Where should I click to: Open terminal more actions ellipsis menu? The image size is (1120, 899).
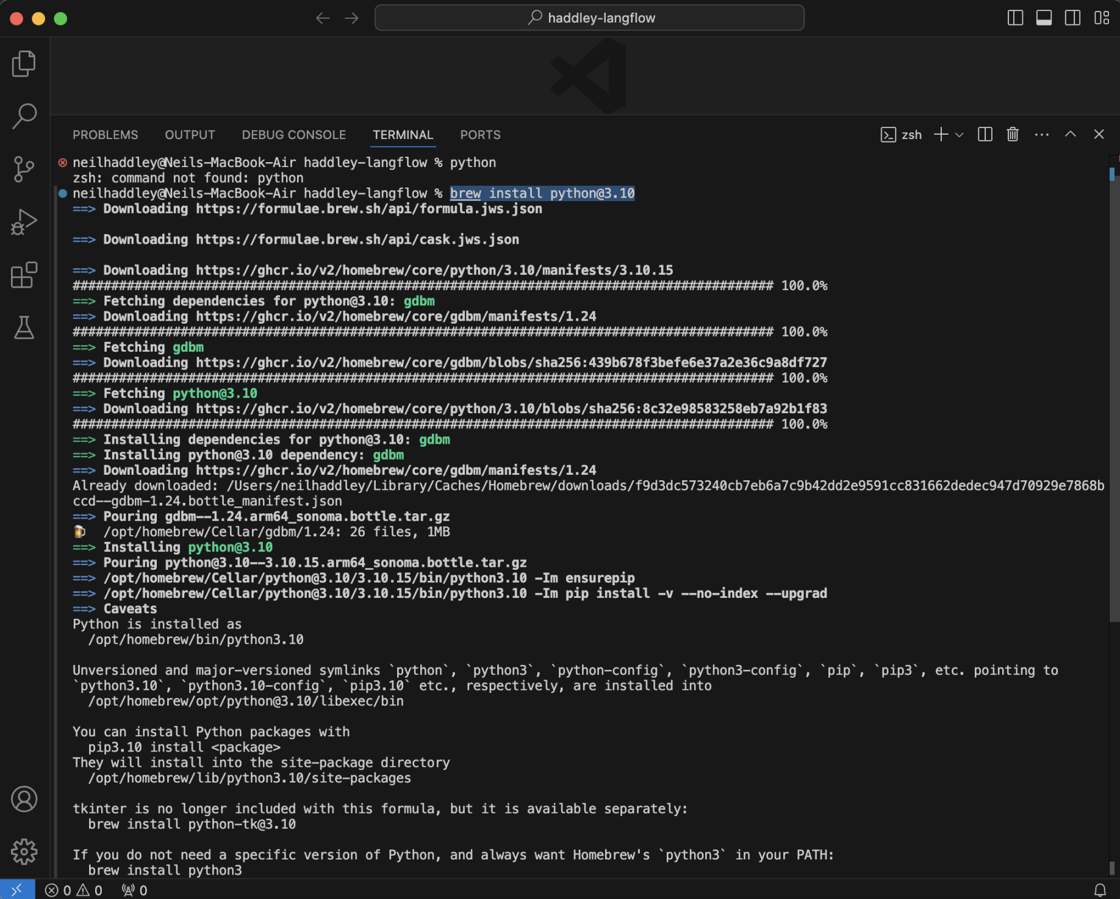[x=1041, y=135]
